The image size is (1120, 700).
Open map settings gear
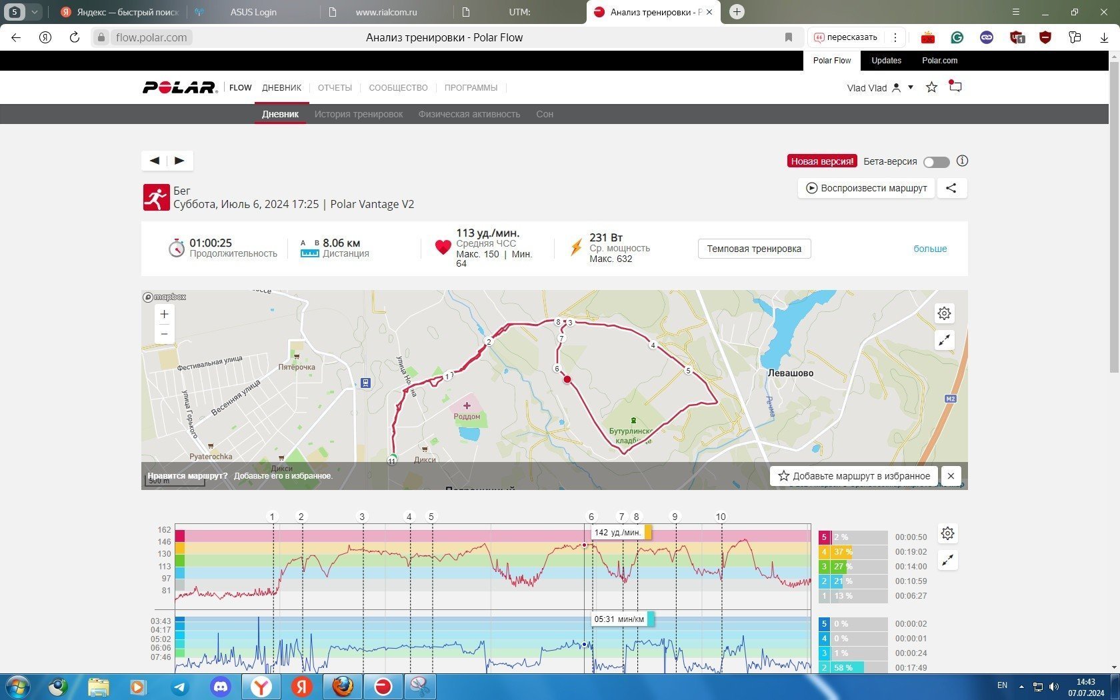(x=944, y=313)
